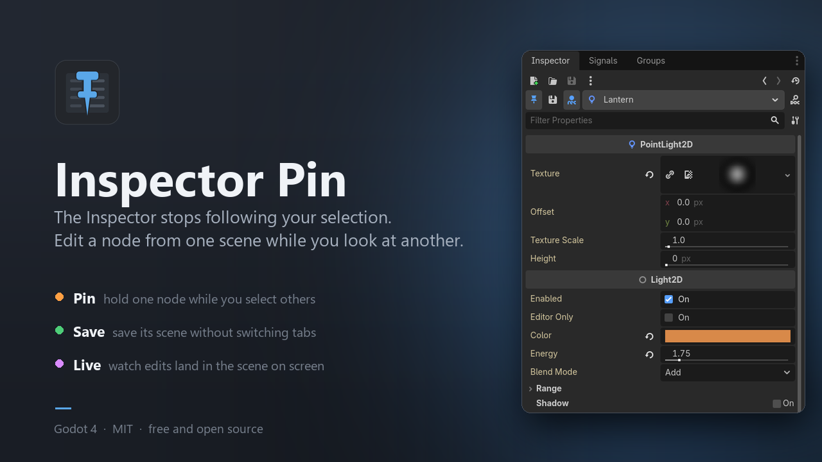Open property display settings sliders icon
Image resolution: width=822 pixels, height=462 pixels.
coord(795,121)
